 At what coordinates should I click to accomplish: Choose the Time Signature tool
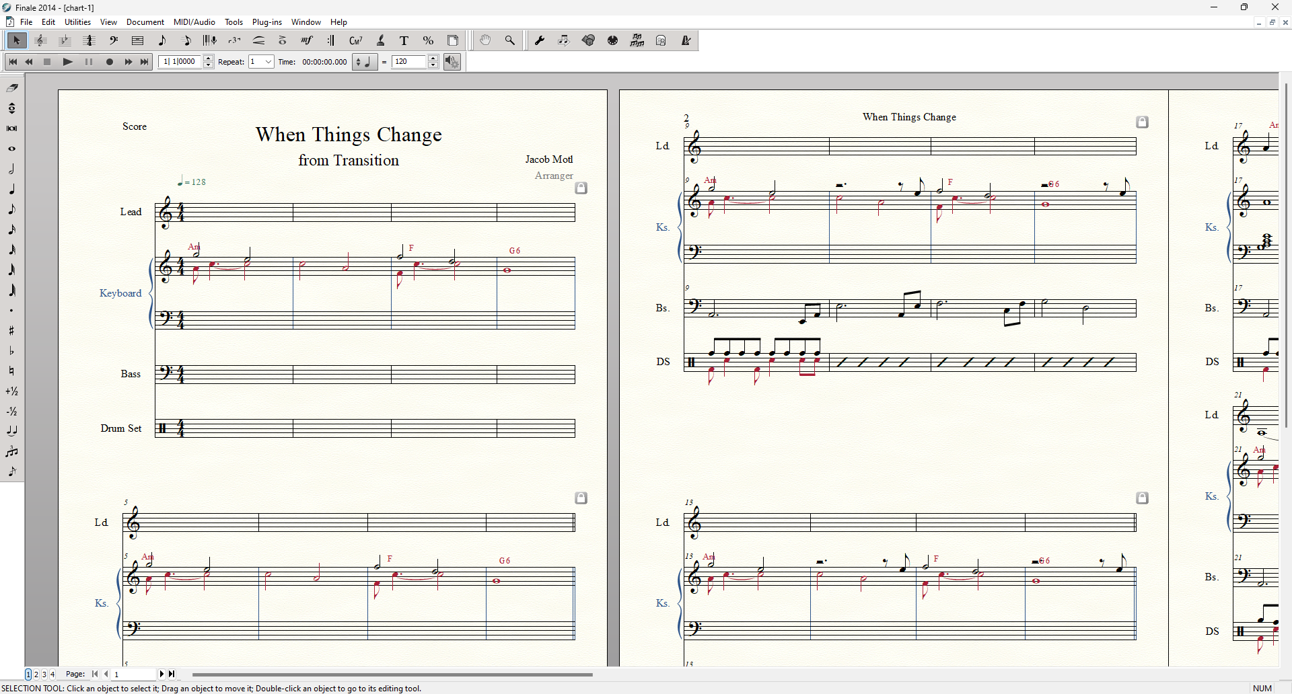pyautogui.click(x=89, y=41)
